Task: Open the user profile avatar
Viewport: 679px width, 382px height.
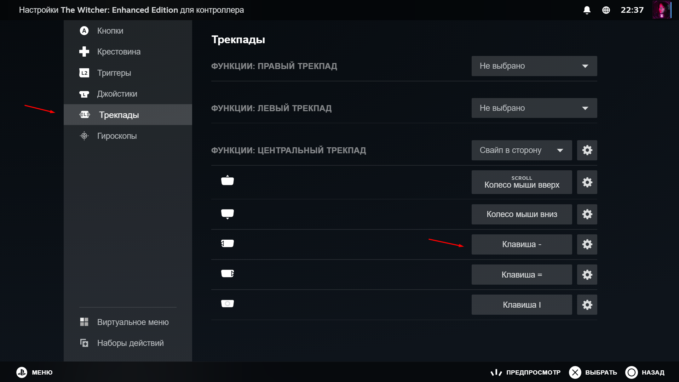Action: (x=661, y=10)
